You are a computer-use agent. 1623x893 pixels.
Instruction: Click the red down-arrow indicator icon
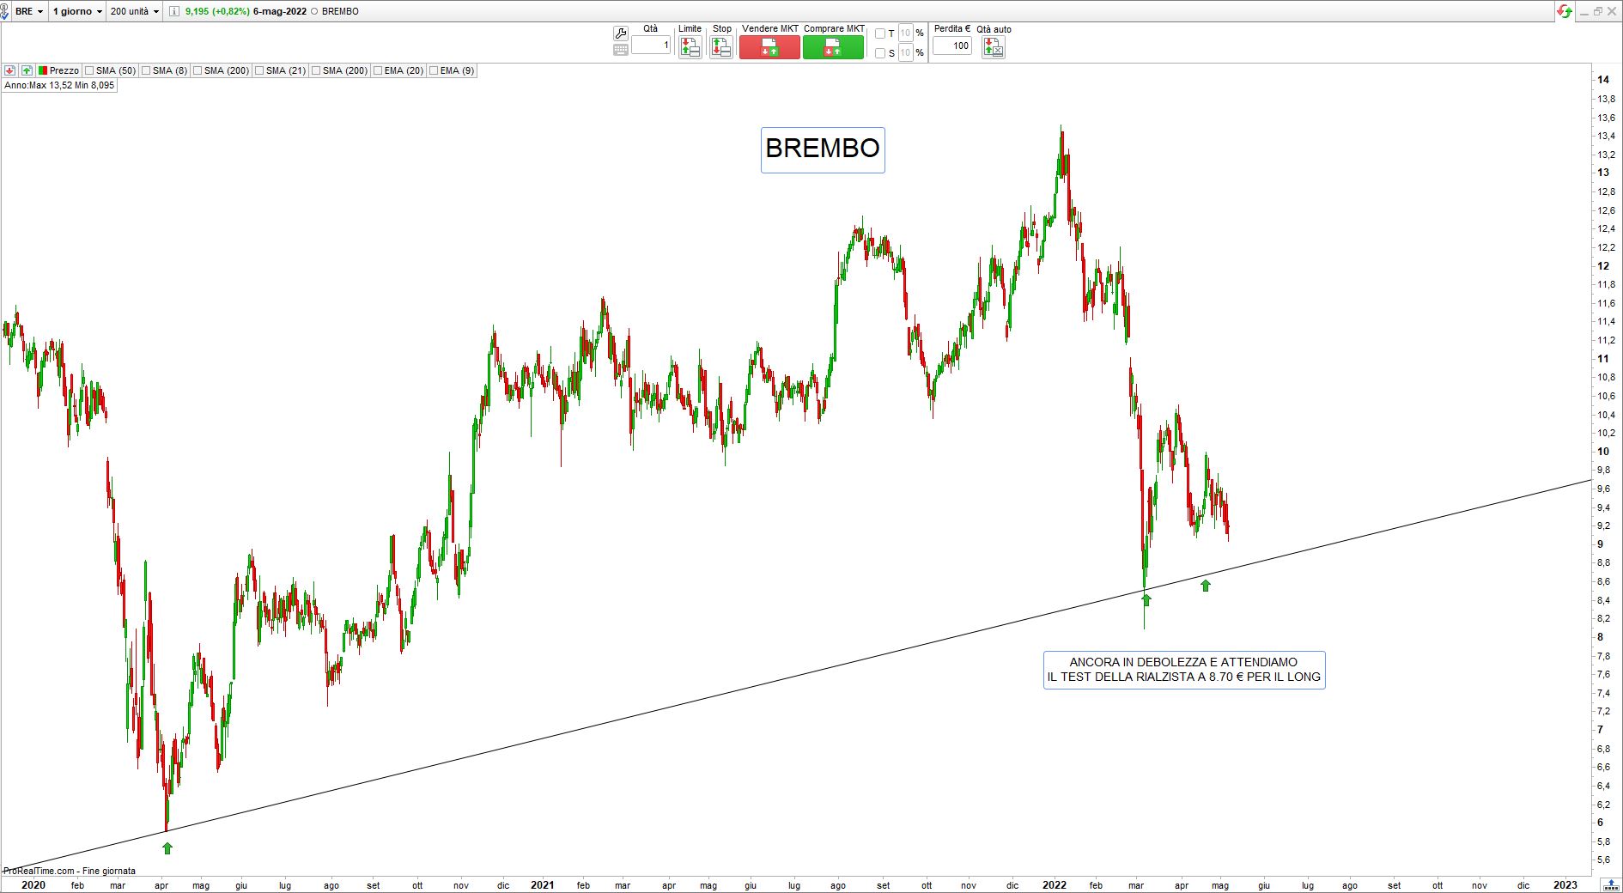click(10, 70)
